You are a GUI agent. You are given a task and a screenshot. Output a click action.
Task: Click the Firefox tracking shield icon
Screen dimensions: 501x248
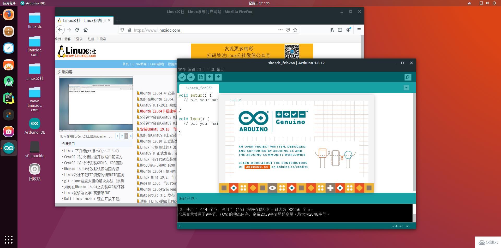[x=122, y=30]
